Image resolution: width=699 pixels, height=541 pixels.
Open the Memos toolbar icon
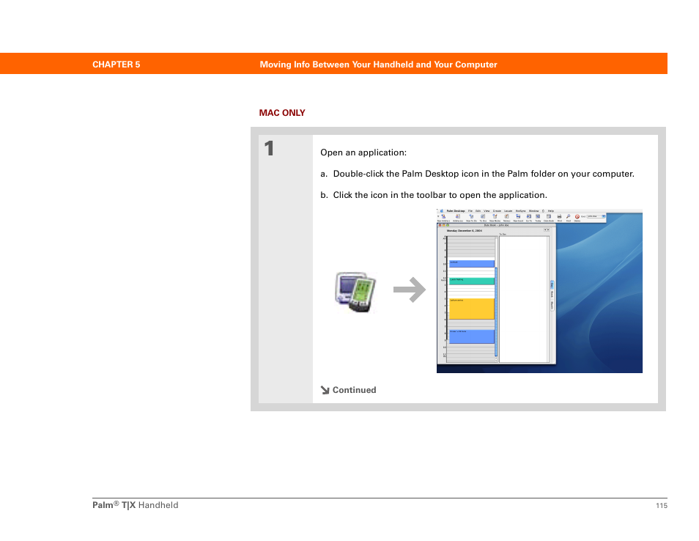coord(506,216)
